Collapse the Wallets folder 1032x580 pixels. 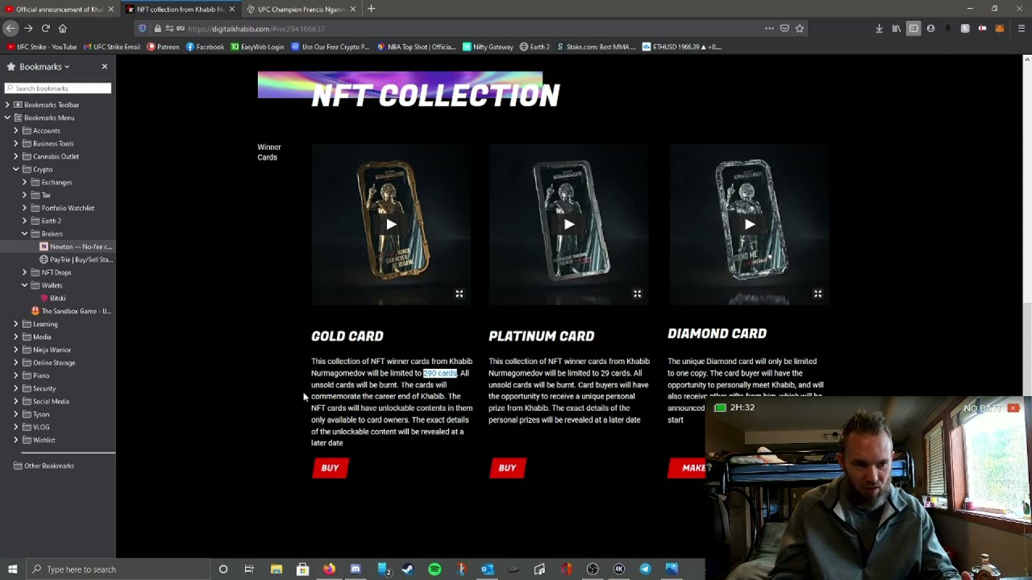pyautogui.click(x=25, y=285)
